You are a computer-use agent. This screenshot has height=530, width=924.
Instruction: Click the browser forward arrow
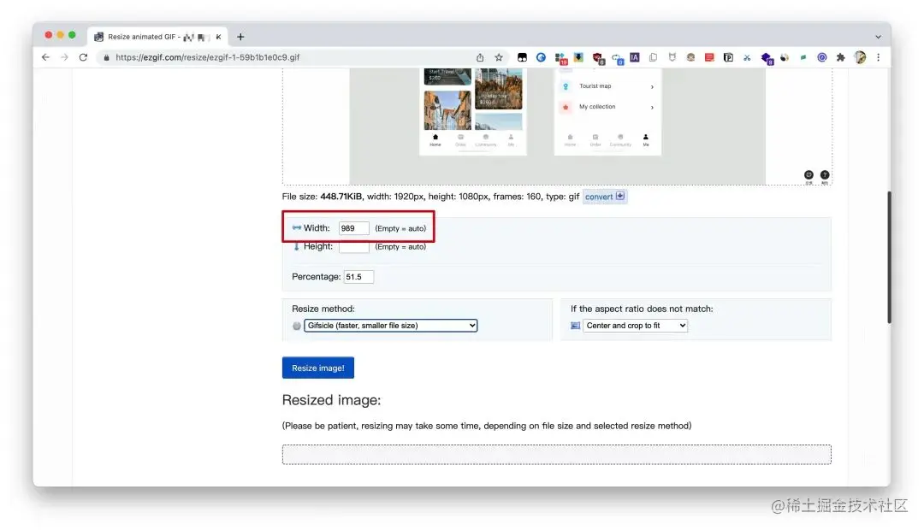[x=64, y=57]
